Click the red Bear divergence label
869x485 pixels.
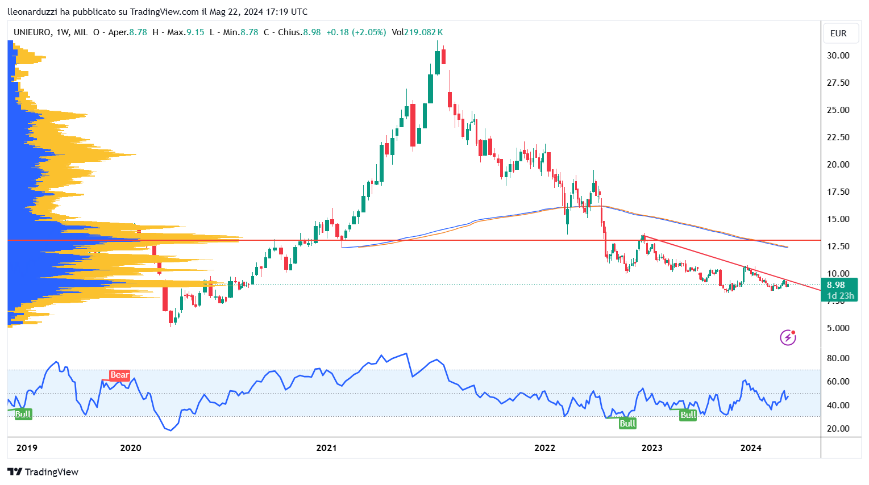point(119,375)
